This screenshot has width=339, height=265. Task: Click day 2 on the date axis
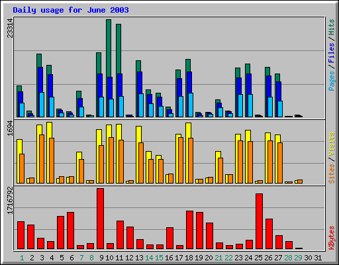point(32,258)
